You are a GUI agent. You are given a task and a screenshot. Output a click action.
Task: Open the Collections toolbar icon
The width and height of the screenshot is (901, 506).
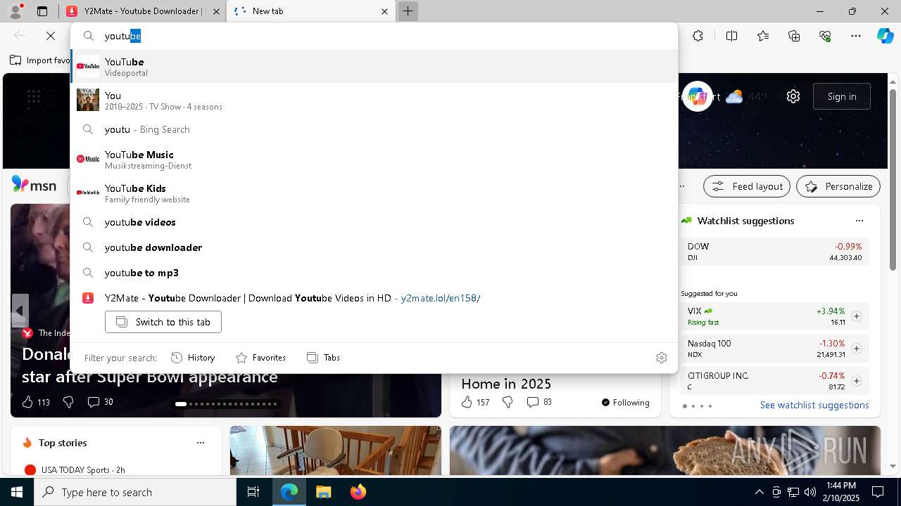tap(794, 36)
